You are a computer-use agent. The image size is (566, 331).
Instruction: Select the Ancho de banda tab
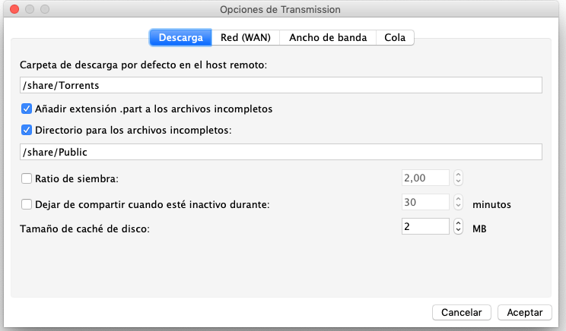click(328, 37)
